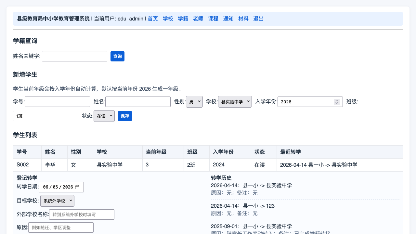
Task: Click the 2班 cell in student row
Action: (197, 165)
